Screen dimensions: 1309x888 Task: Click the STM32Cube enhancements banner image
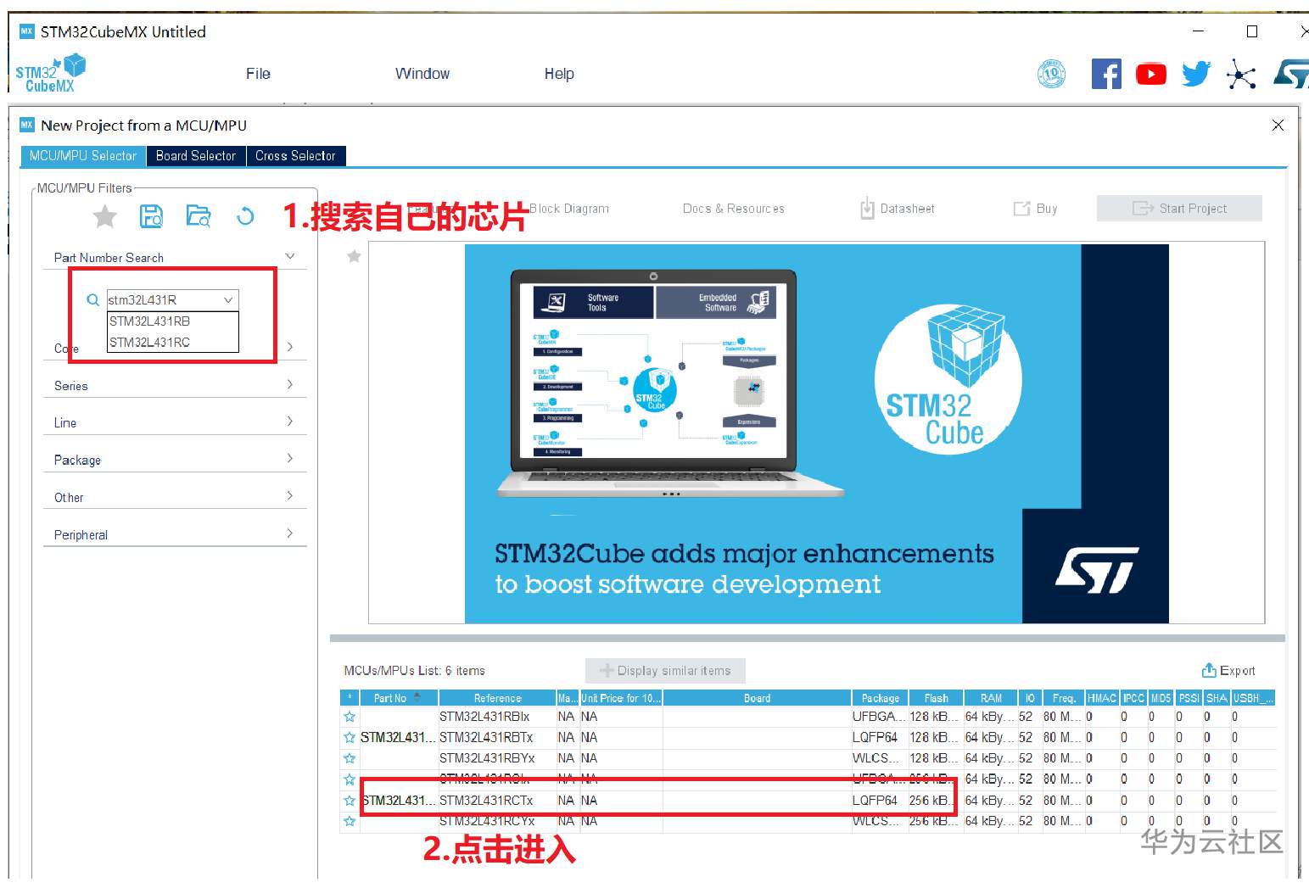coord(816,433)
